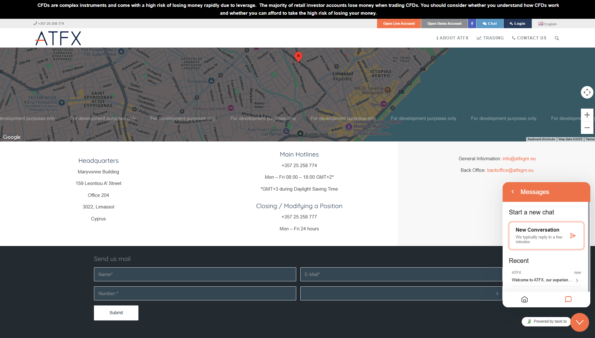This screenshot has width=595, height=338.
Task: Open the About ATFX menu
Action: (x=453, y=38)
